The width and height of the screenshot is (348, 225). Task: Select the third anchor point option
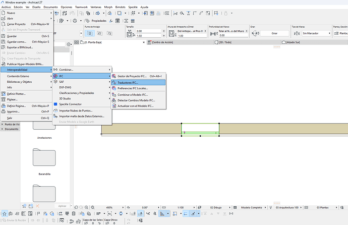coord(109,33)
